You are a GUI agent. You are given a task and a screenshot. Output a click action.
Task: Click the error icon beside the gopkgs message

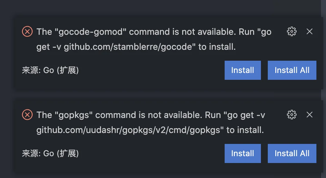tap(27, 115)
